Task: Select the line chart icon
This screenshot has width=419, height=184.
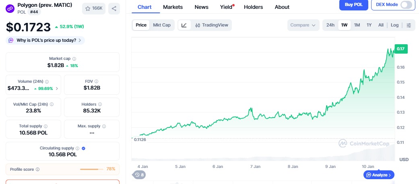Action: click(x=184, y=25)
